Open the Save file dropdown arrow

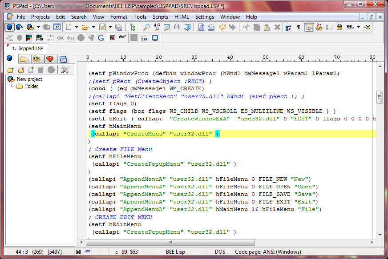click(110, 27)
